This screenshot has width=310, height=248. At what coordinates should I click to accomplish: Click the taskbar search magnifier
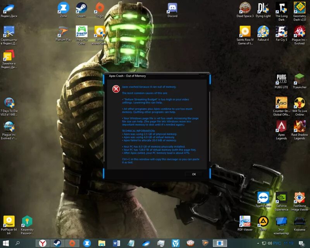(17, 243)
